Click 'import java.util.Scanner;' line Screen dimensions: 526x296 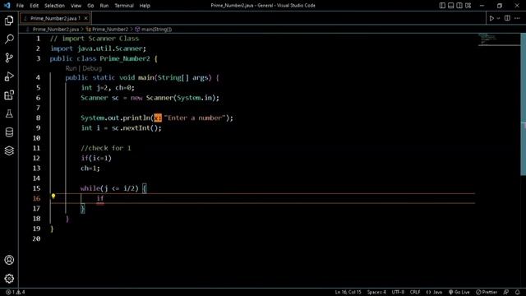pos(99,49)
